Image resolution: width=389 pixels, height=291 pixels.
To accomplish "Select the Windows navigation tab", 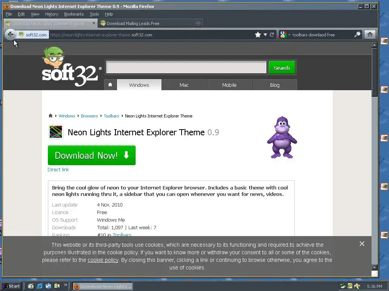I will click(139, 85).
